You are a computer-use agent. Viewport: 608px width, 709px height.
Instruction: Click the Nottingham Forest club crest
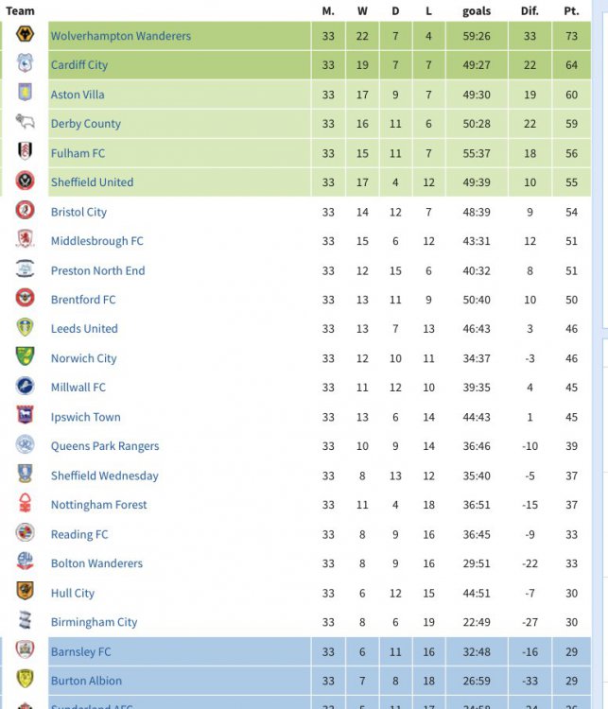pyautogui.click(x=26, y=504)
